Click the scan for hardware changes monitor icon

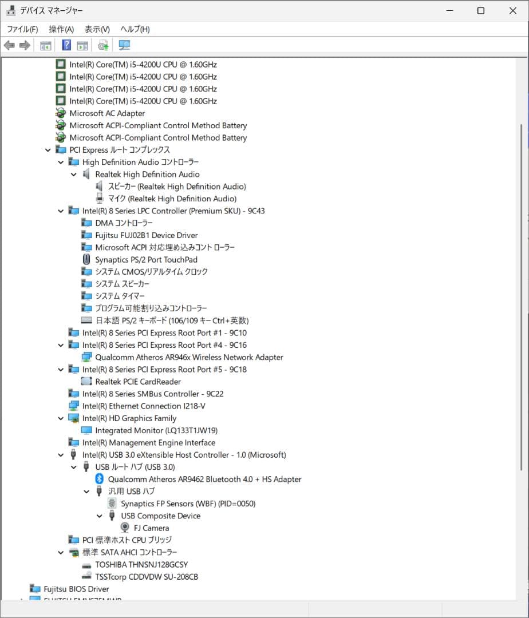(x=124, y=45)
